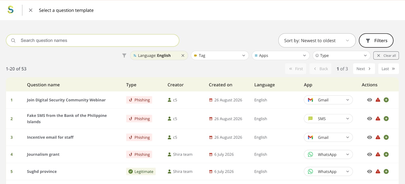Click question name Join Digital Security Community Webinar

(66, 100)
